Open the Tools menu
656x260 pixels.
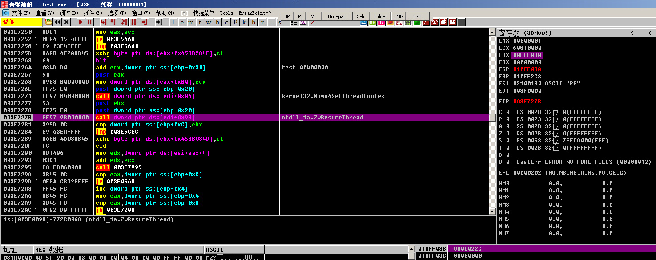pos(226,13)
